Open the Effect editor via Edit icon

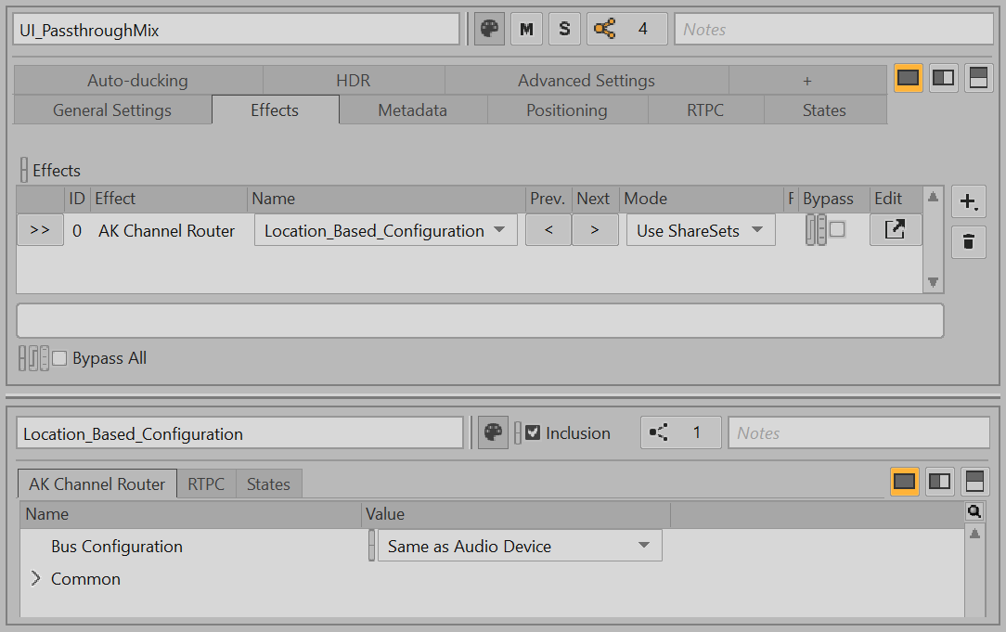click(x=895, y=230)
